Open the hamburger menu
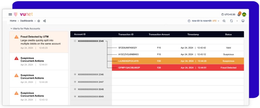The width and height of the screenshot is (260, 108). click(x=10, y=14)
